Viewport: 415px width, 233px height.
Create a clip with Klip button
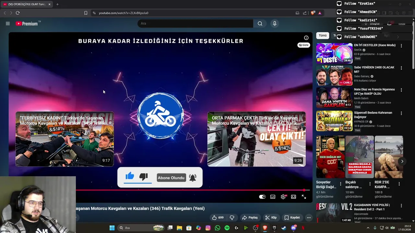pyautogui.click(x=271, y=217)
